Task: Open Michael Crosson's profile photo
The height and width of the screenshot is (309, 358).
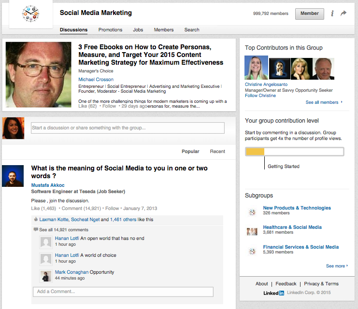Action: click(38, 74)
